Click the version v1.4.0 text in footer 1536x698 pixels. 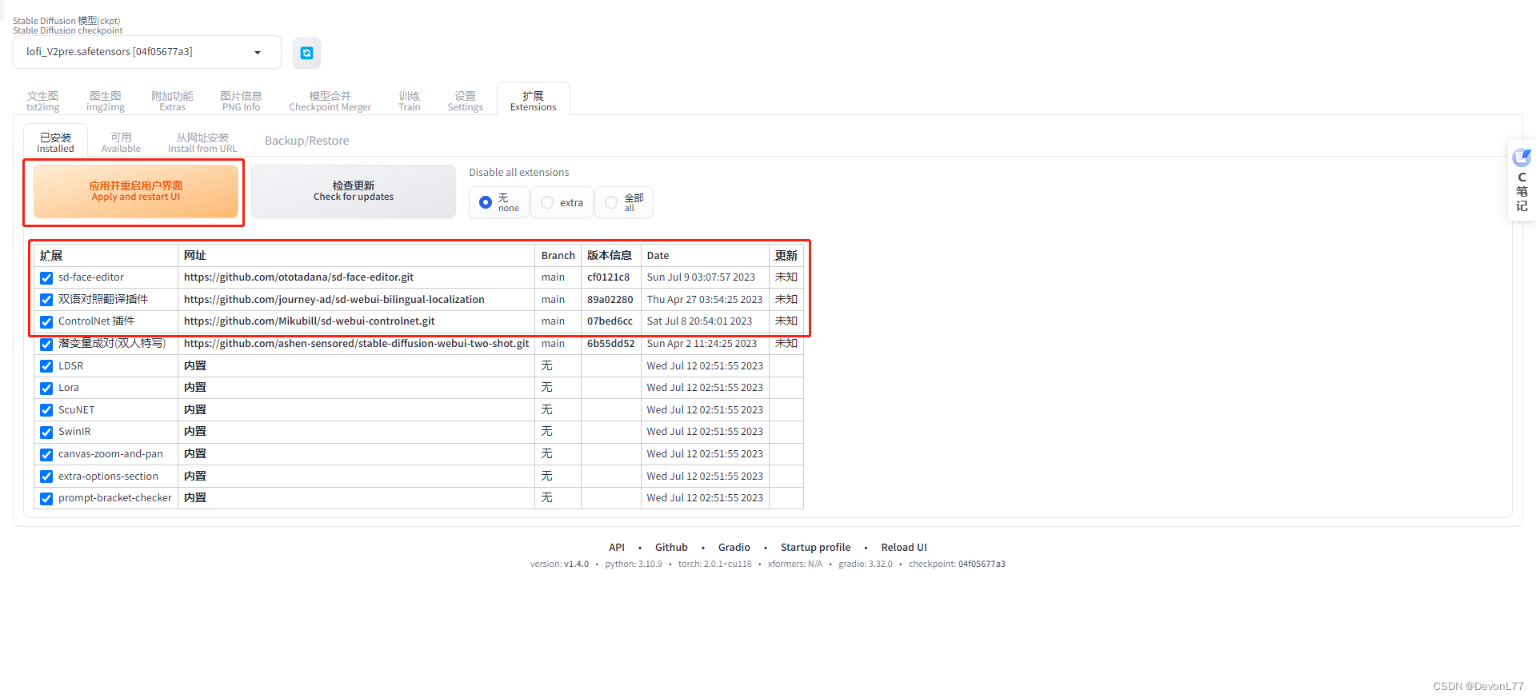click(559, 564)
